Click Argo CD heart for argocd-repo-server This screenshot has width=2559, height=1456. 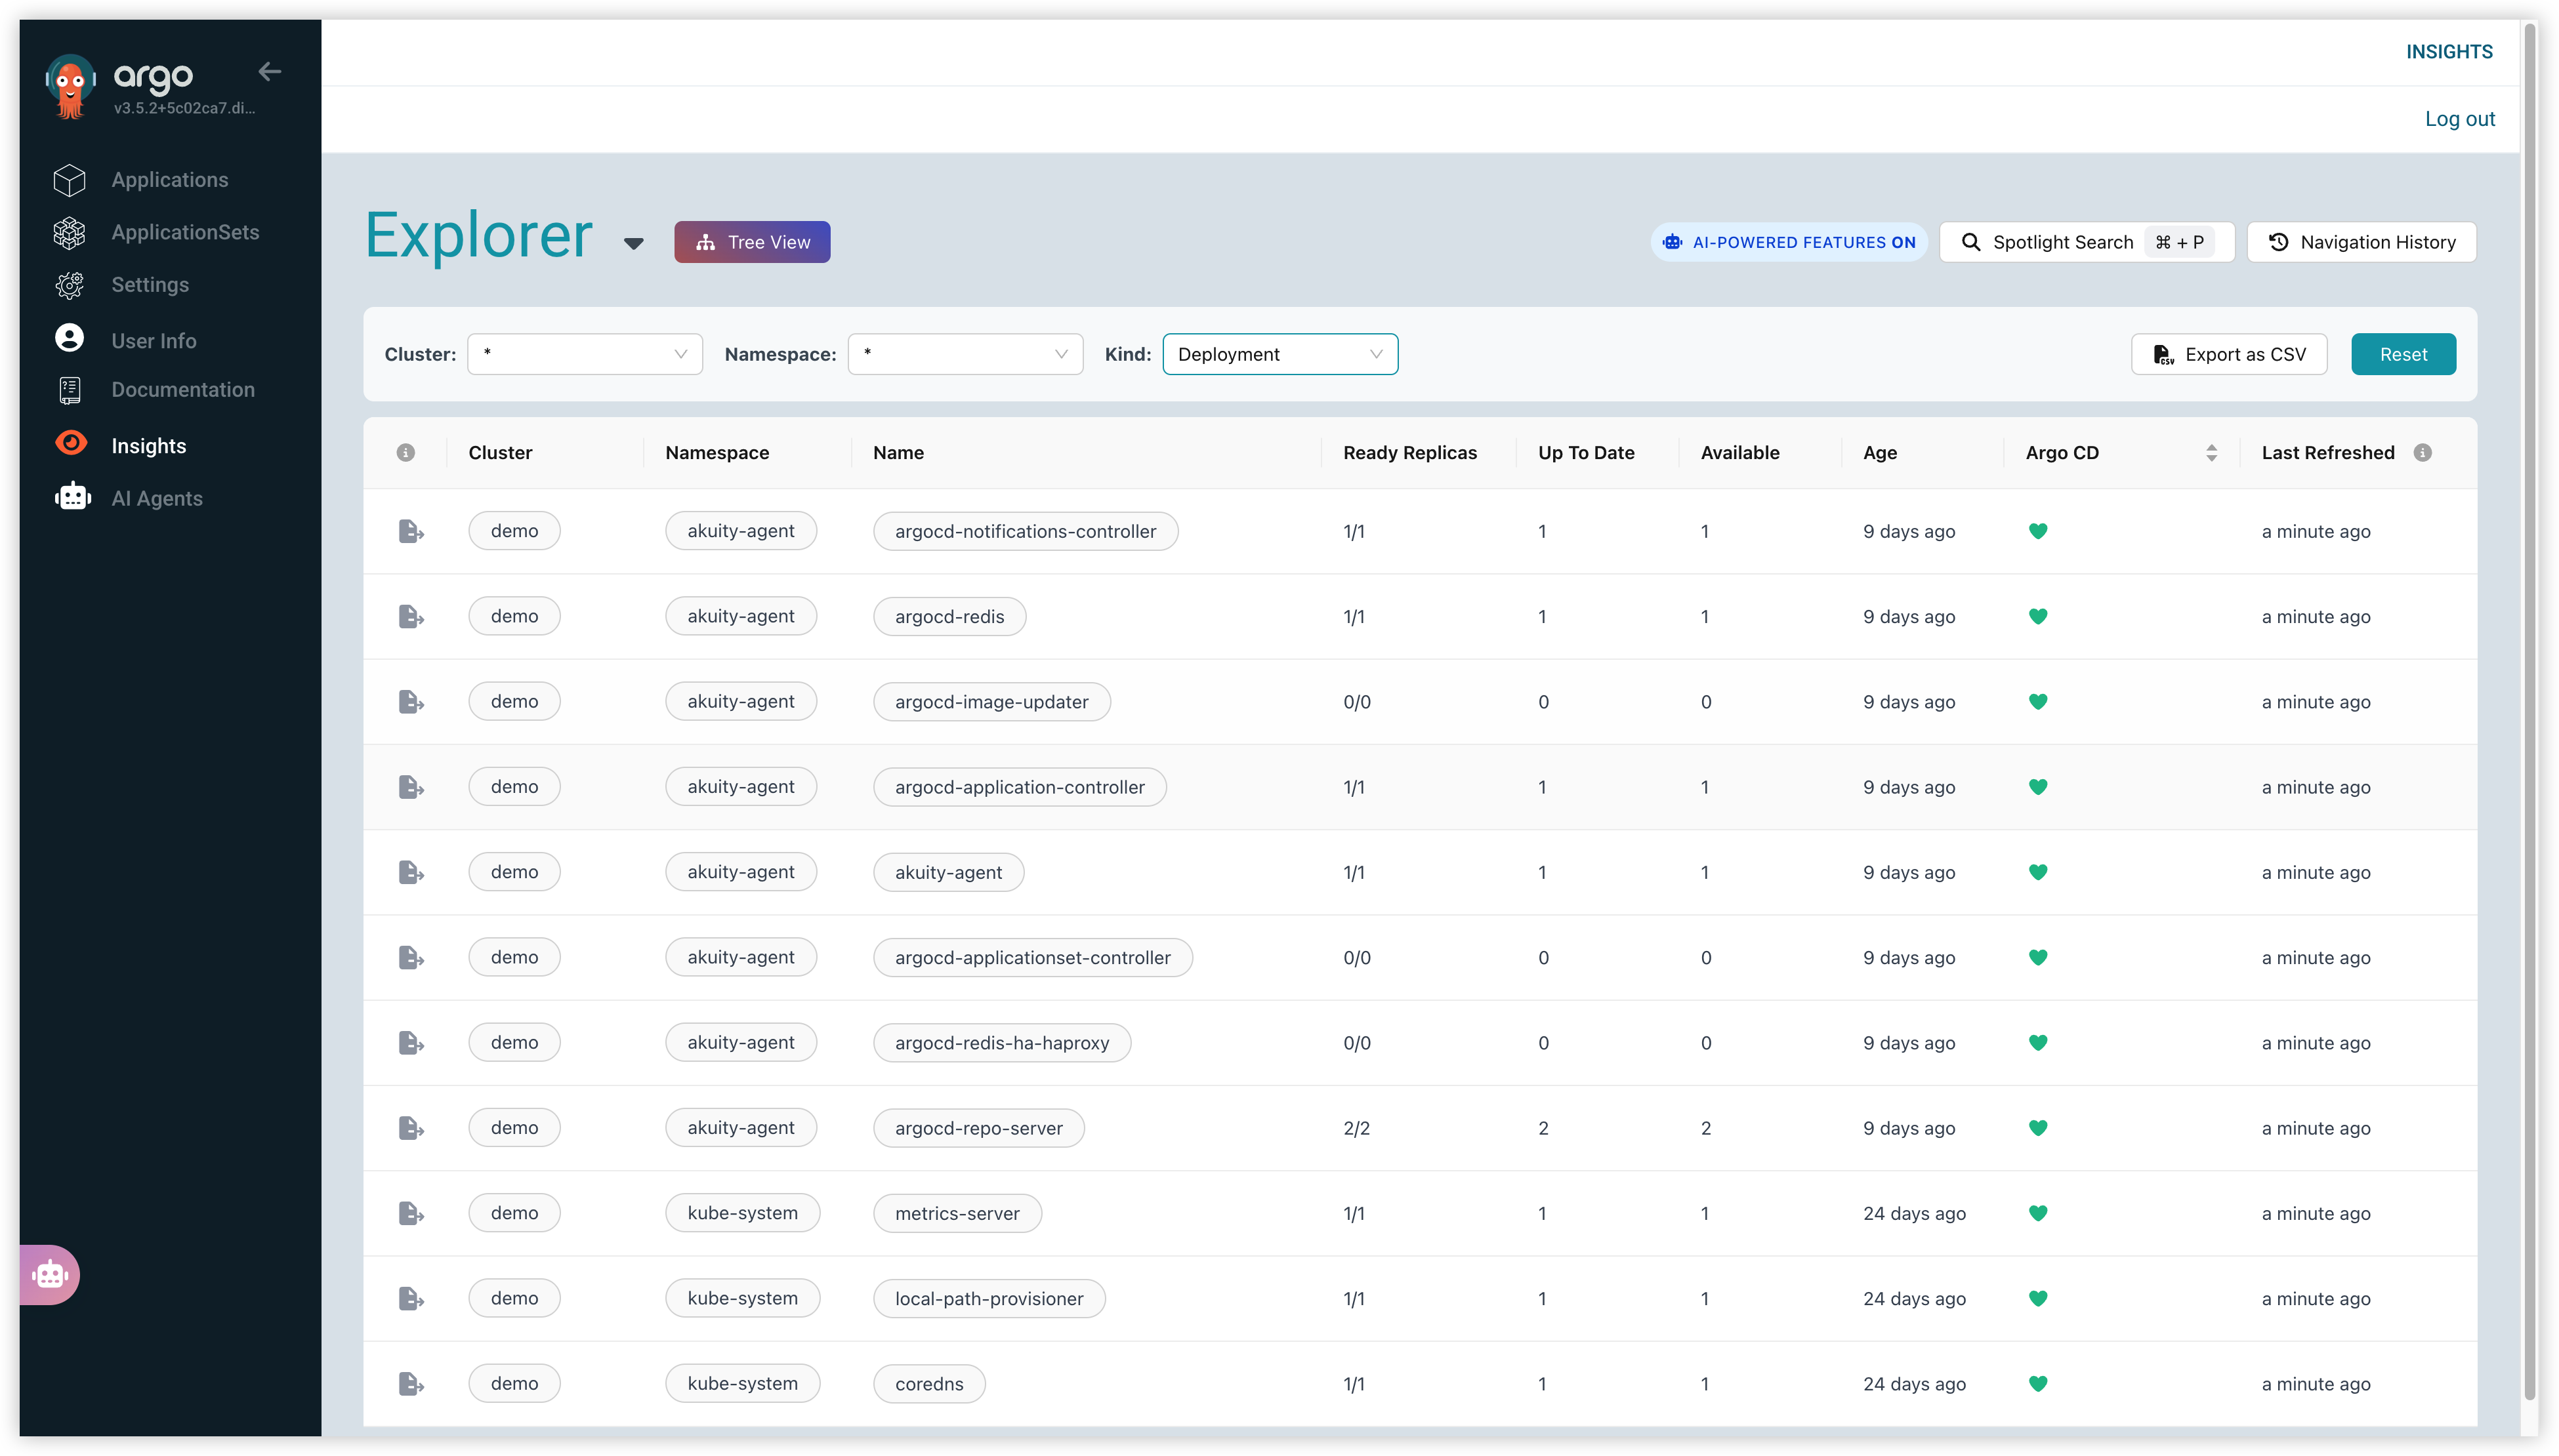pos(2038,1128)
